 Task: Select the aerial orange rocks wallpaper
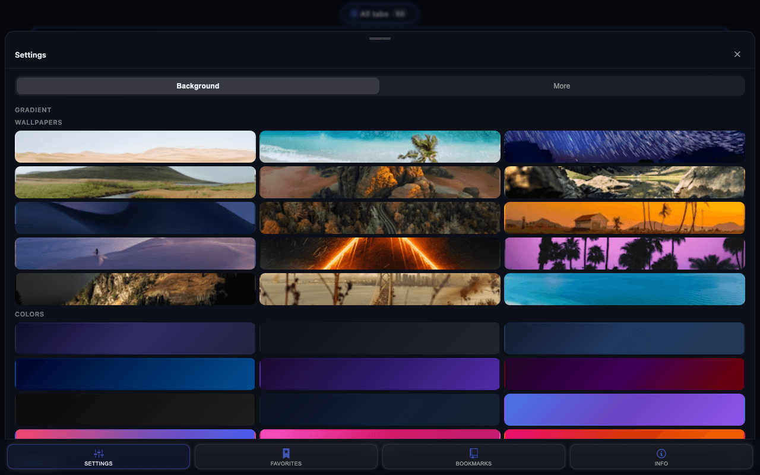[x=380, y=182]
